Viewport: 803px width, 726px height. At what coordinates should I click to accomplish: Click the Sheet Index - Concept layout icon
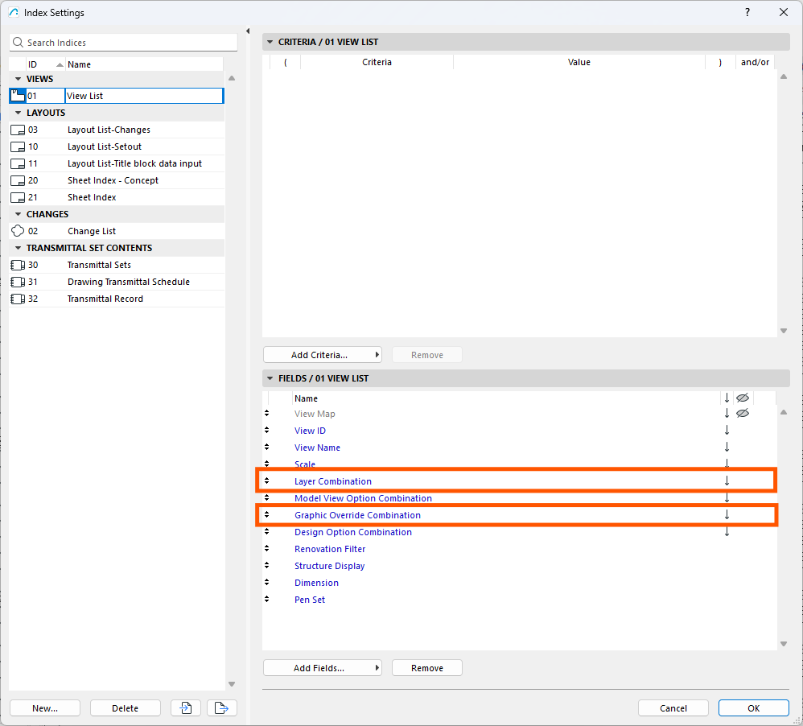[x=18, y=180]
